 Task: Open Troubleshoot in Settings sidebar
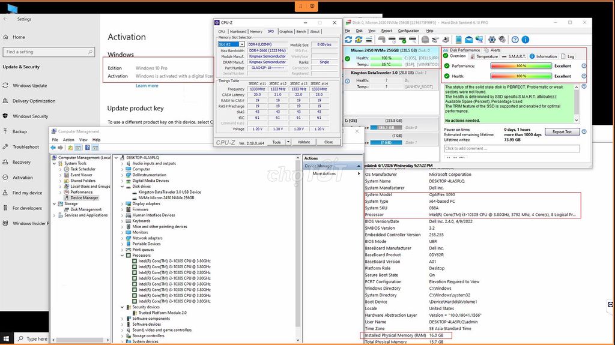click(x=25, y=146)
